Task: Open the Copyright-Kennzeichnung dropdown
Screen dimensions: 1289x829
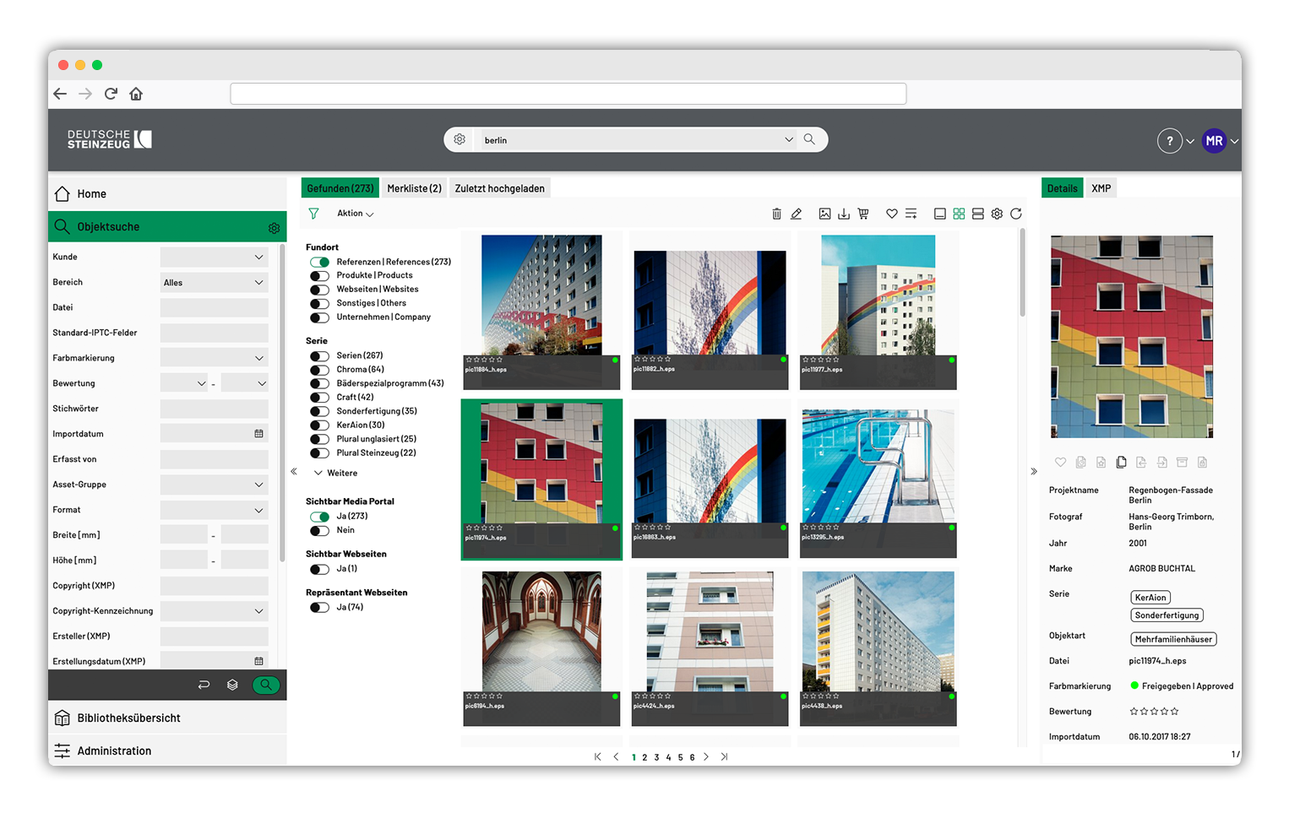Action: click(214, 611)
